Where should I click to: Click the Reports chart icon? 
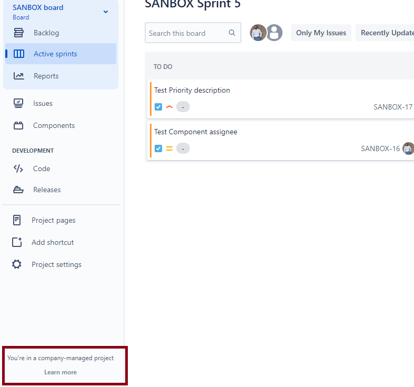tap(19, 76)
